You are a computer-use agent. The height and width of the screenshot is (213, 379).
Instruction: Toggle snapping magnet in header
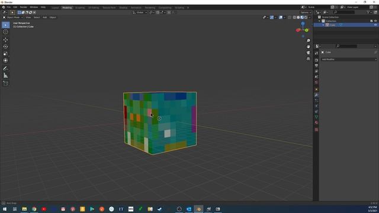(158, 12)
